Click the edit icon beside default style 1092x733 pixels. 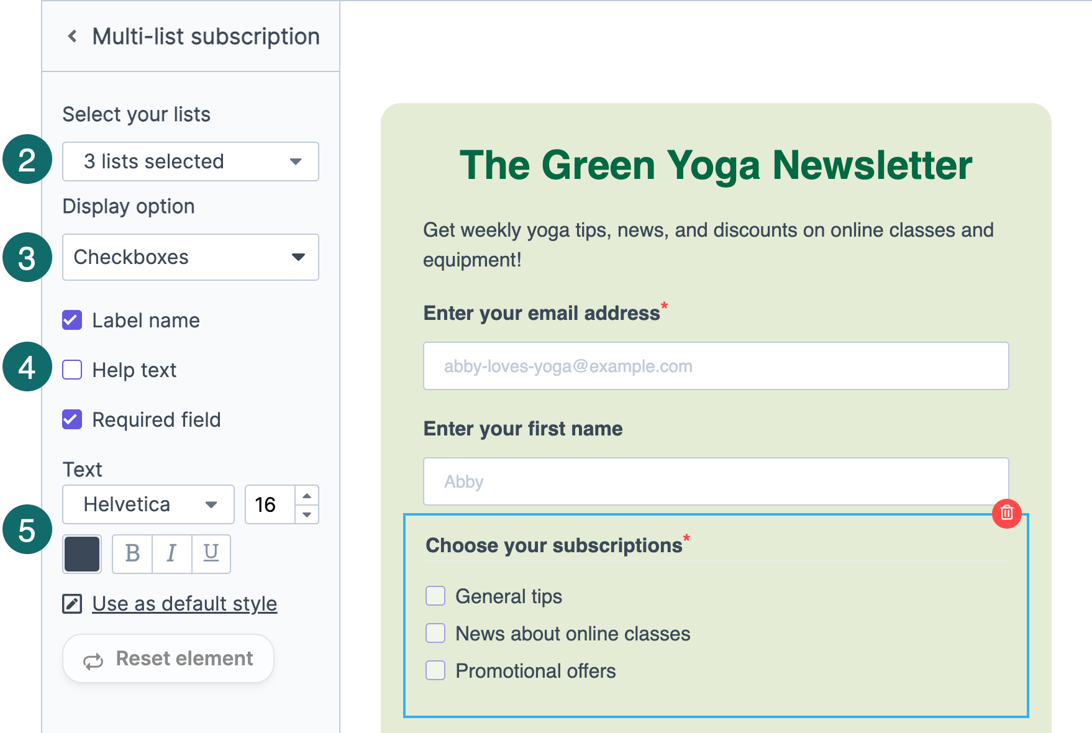72,604
